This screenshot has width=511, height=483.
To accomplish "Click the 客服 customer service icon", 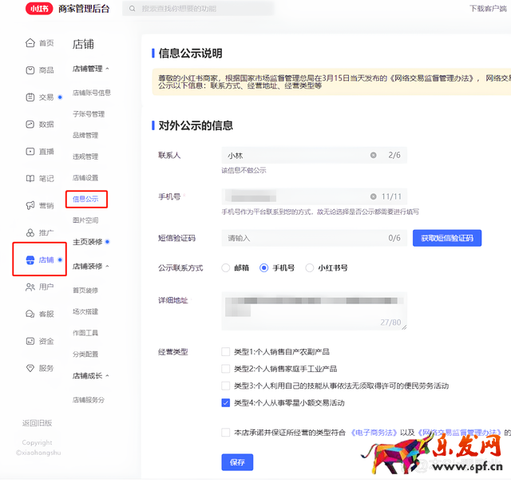I will 30,315.
